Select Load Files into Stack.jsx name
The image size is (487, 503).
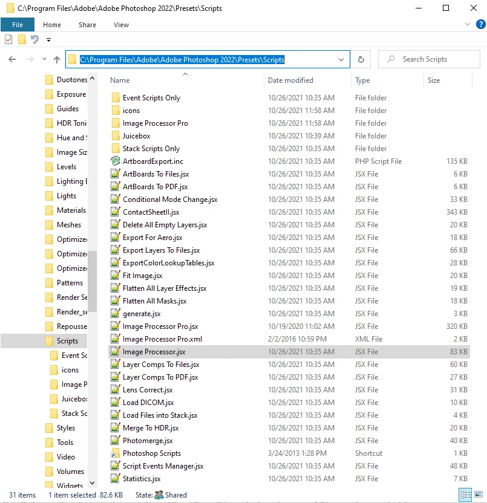click(x=160, y=415)
